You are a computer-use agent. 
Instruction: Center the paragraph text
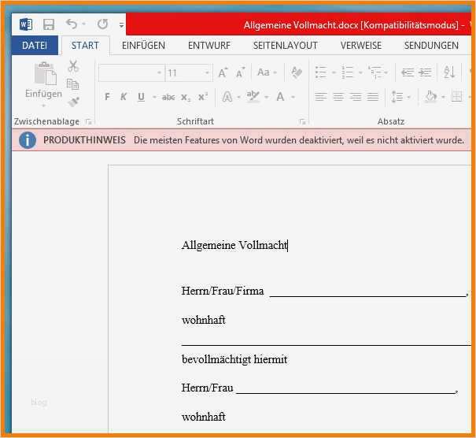tap(338, 97)
